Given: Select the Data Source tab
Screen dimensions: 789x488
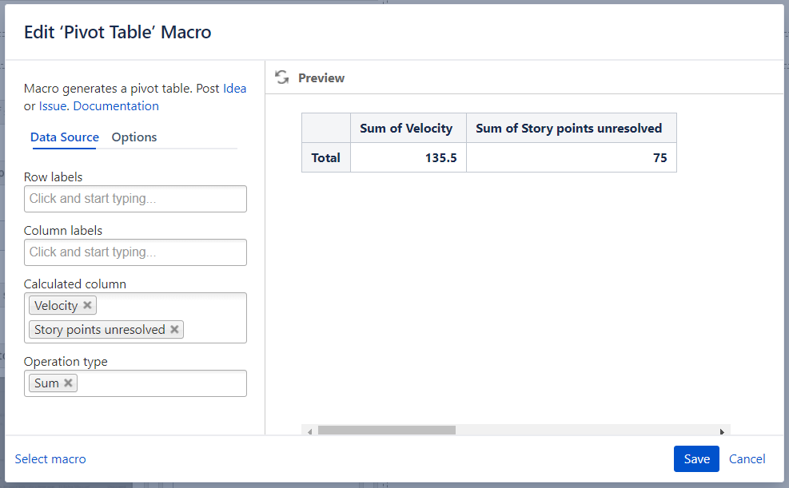Looking at the screenshot, I should coord(65,137).
